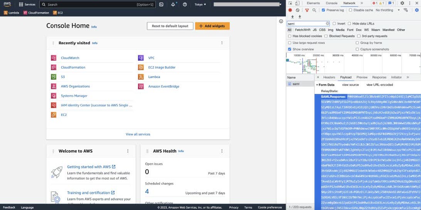Screen dimensions: 421x210
Task: Check 3rd-party requests
Action: coord(359,36)
